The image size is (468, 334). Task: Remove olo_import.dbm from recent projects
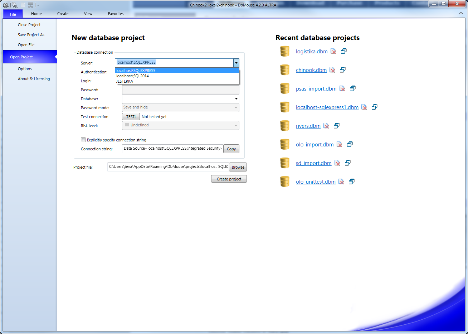click(x=339, y=144)
